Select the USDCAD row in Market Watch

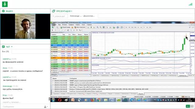click(x=70, y=43)
